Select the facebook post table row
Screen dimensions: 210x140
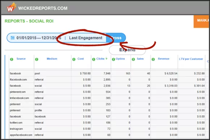107,73
